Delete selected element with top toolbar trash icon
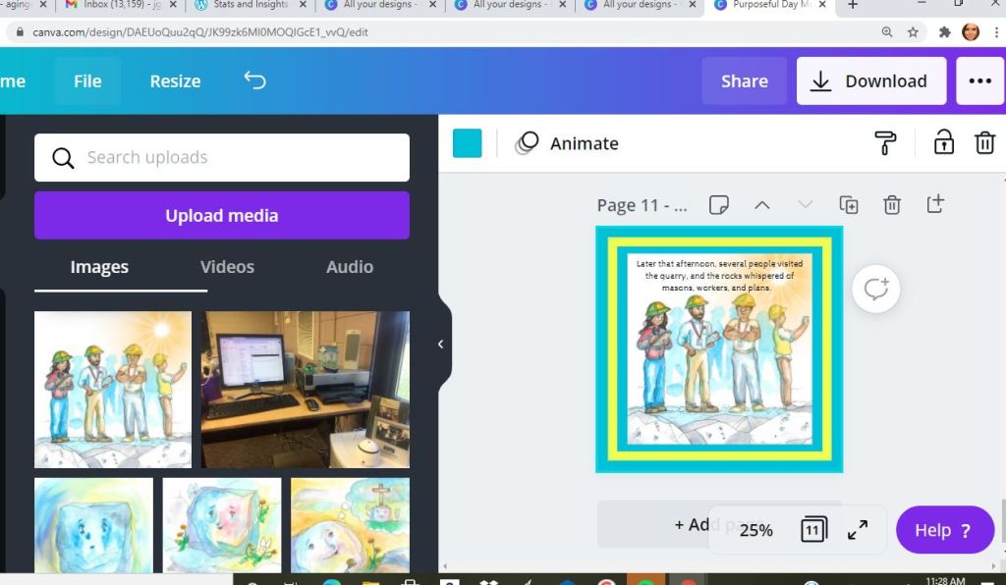Viewport: 1006px width, 585px height. coord(984,143)
